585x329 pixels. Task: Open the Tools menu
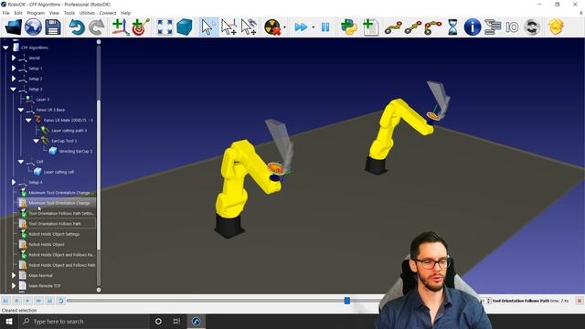pyautogui.click(x=69, y=13)
